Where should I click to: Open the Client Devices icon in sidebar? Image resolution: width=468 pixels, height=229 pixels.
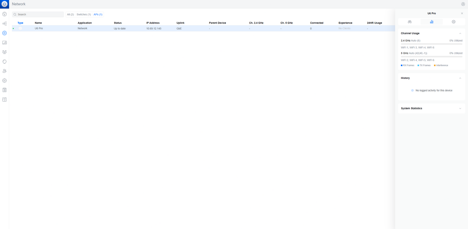[4, 43]
